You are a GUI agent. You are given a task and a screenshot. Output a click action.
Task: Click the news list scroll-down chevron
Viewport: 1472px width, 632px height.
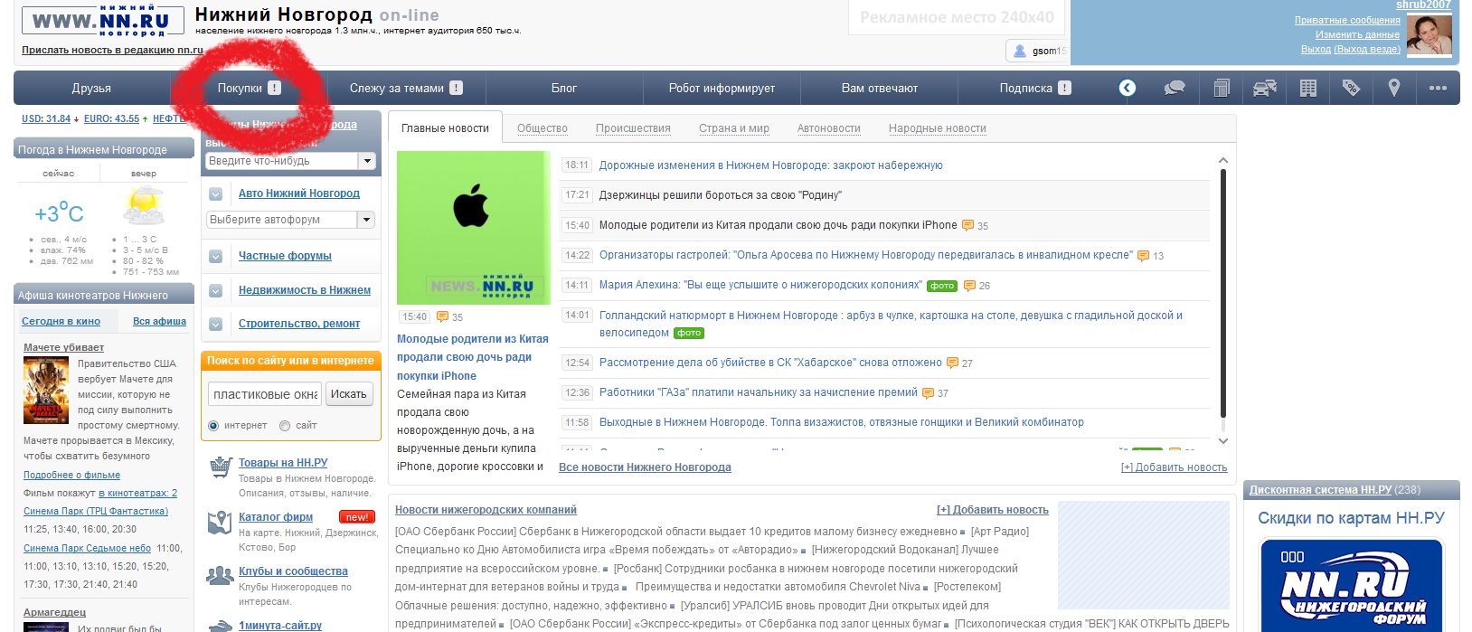click(x=1223, y=441)
